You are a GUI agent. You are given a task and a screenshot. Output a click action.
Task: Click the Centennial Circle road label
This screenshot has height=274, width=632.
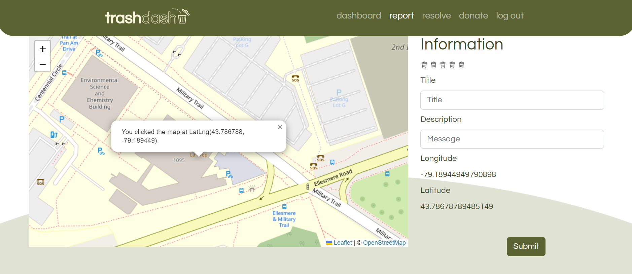point(49,83)
